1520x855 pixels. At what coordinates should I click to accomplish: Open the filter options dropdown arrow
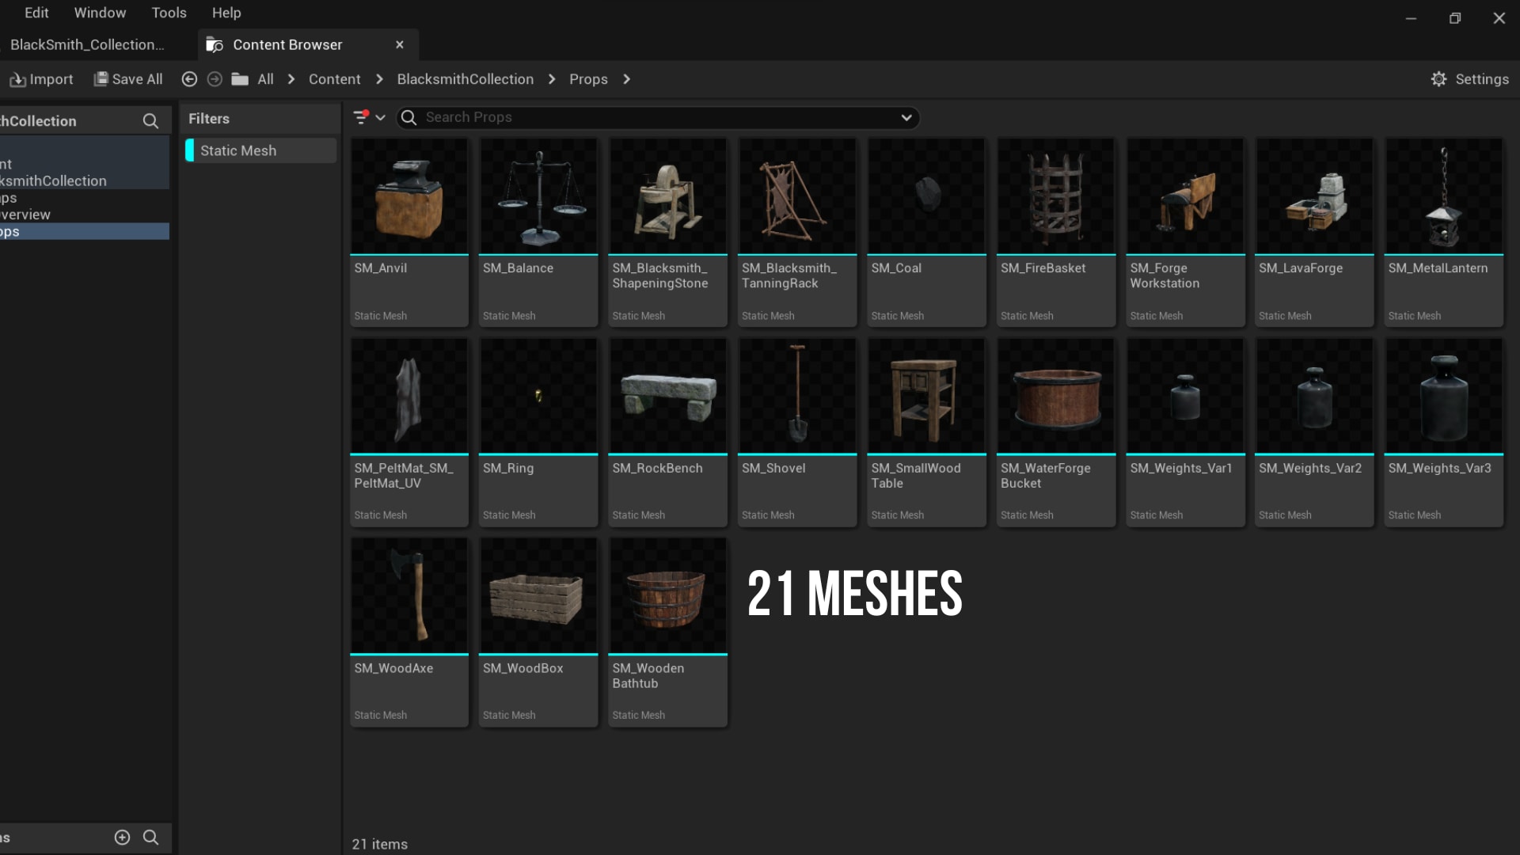tap(380, 117)
